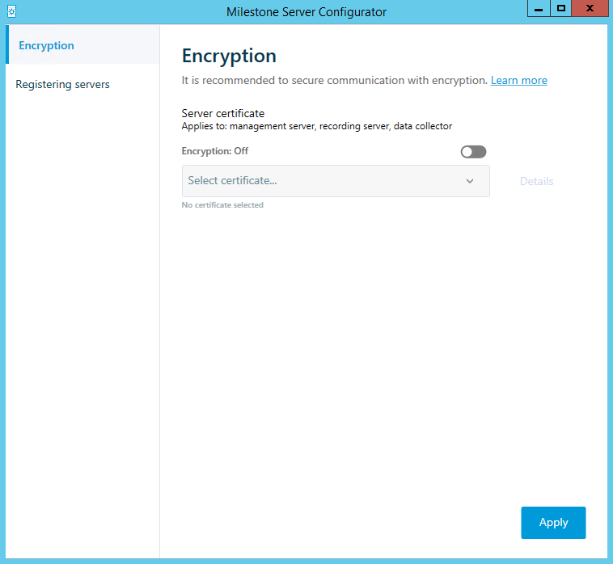613x564 pixels.
Task: Click the 'Encryption: Off' status label
Action: pos(215,151)
